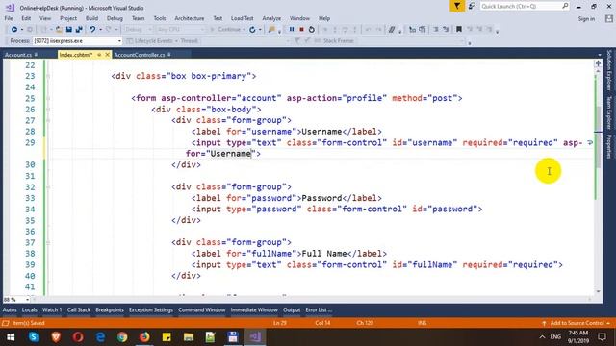
Task: Click the 'Ln 29' status bar entry
Action: (x=280, y=323)
